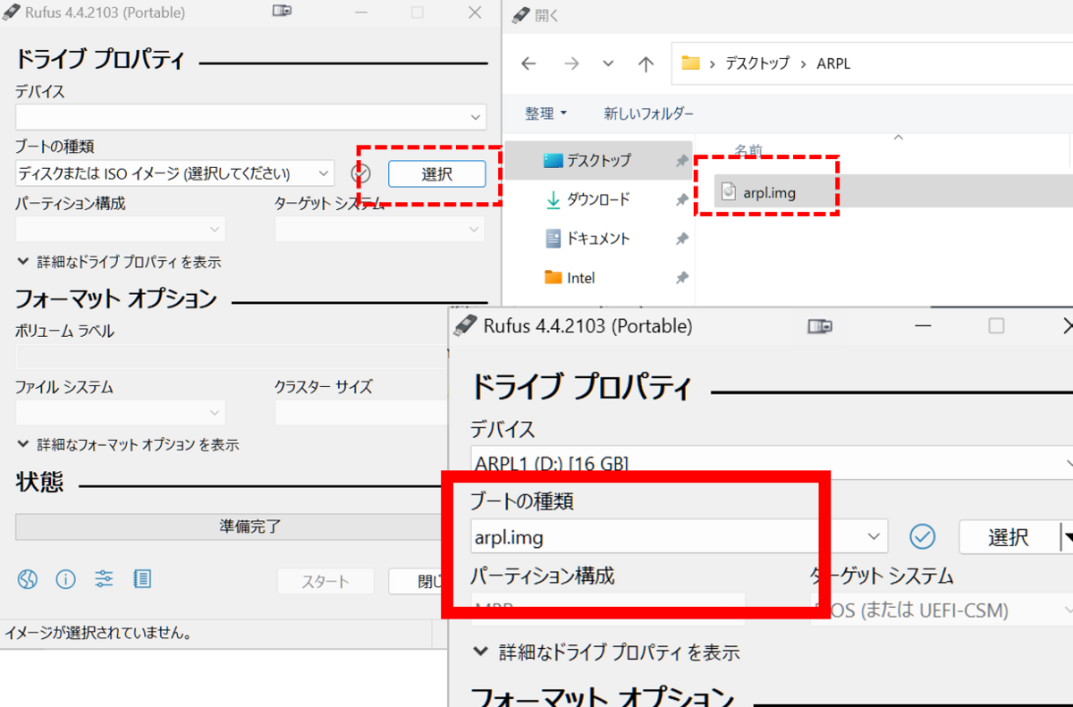Open ターゲット システム dropdown in back Rufus window

tap(380, 230)
